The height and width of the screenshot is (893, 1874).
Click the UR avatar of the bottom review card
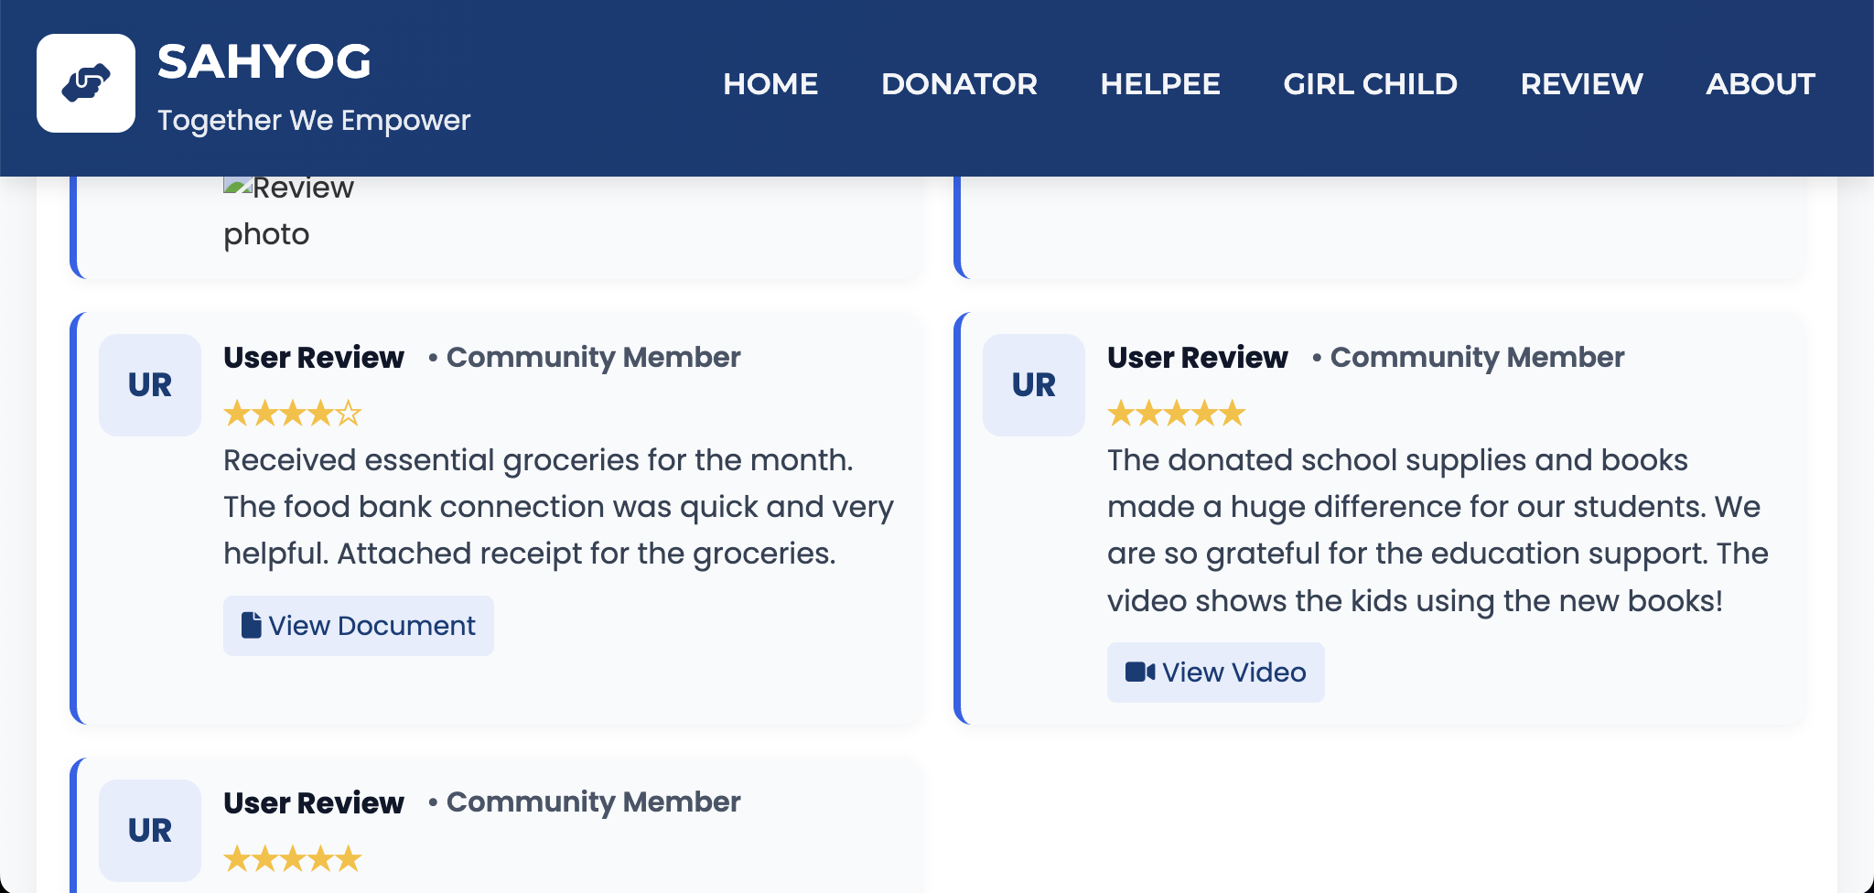click(x=150, y=831)
